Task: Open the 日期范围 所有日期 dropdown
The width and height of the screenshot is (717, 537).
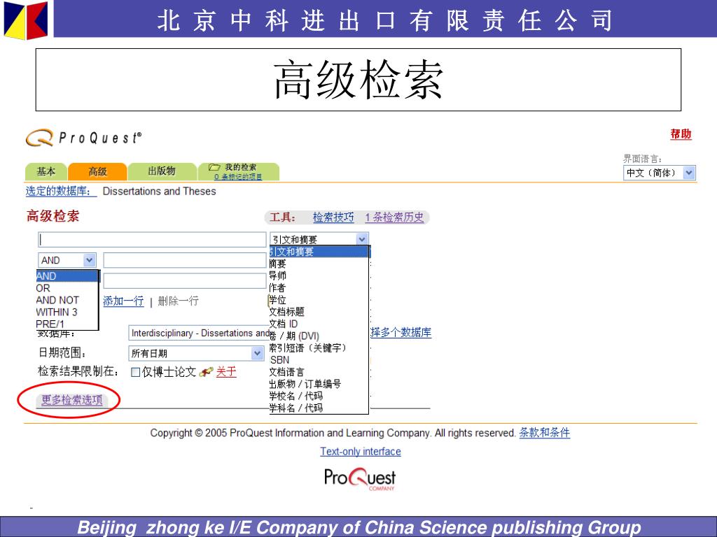Action: pyautogui.click(x=196, y=353)
